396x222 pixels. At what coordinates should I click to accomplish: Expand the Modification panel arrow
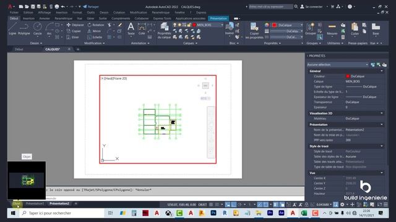coord(103,43)
